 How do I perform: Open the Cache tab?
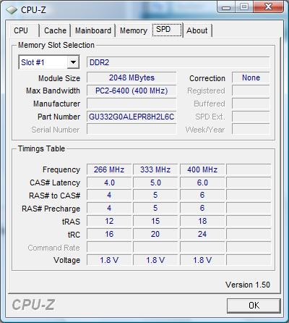[55, 30]
